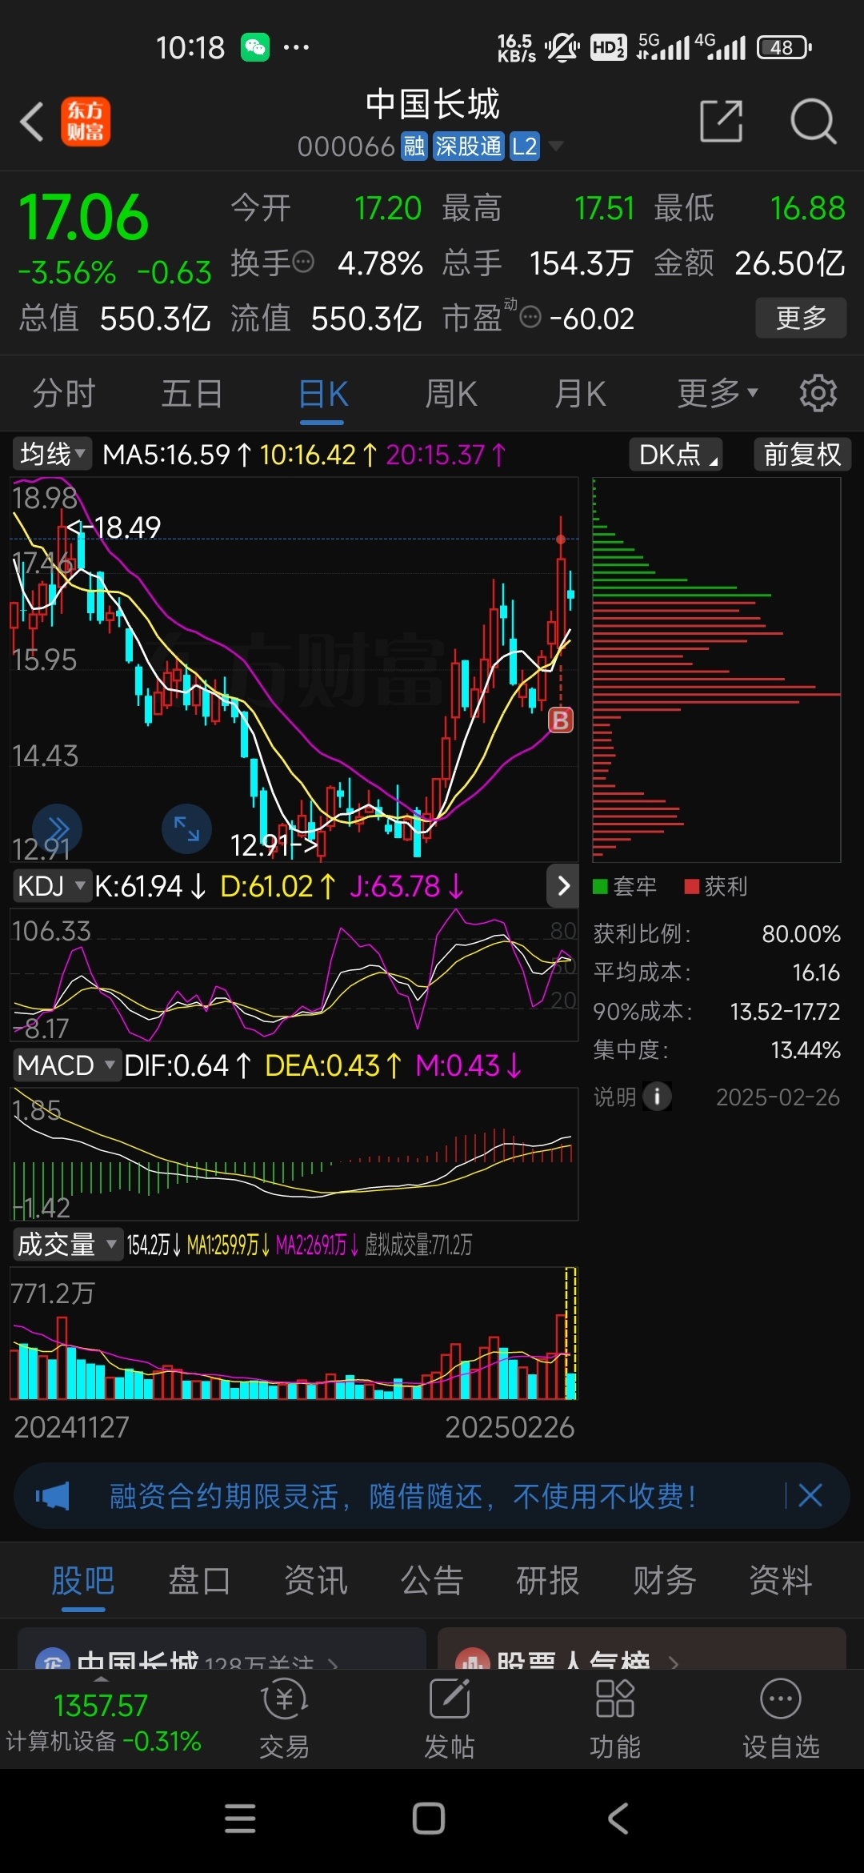The height and width of the screenshot is (1873, 864).
Task: Tap the 套牢 green legend swatch
Action: click(x=600, y=886)
